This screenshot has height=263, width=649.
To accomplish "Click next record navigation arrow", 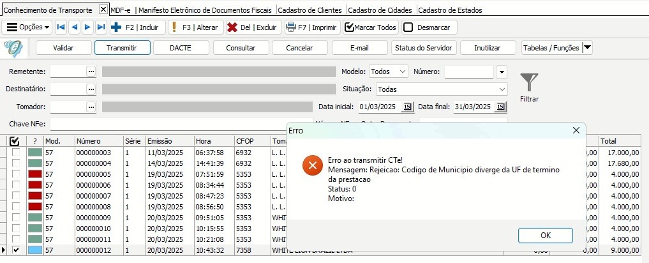I will (x=87, y=27).
